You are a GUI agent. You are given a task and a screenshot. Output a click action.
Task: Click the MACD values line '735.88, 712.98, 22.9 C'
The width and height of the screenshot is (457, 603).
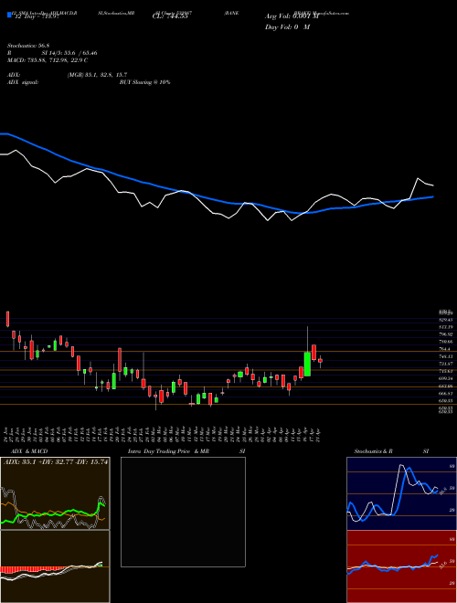click(56, 60)
